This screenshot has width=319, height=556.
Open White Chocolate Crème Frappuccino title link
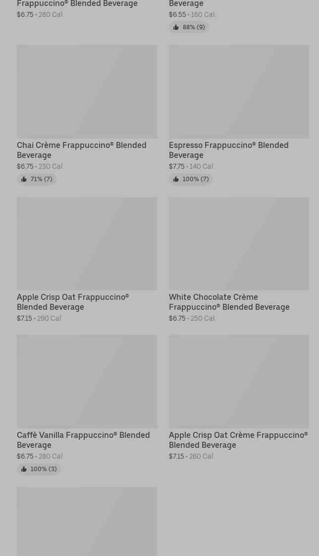pyautogui.click(x=229, y=302)
